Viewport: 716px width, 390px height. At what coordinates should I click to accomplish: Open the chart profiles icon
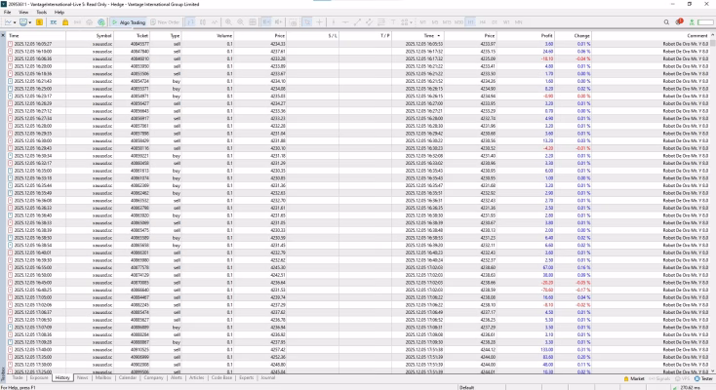(x=23, y=21)
